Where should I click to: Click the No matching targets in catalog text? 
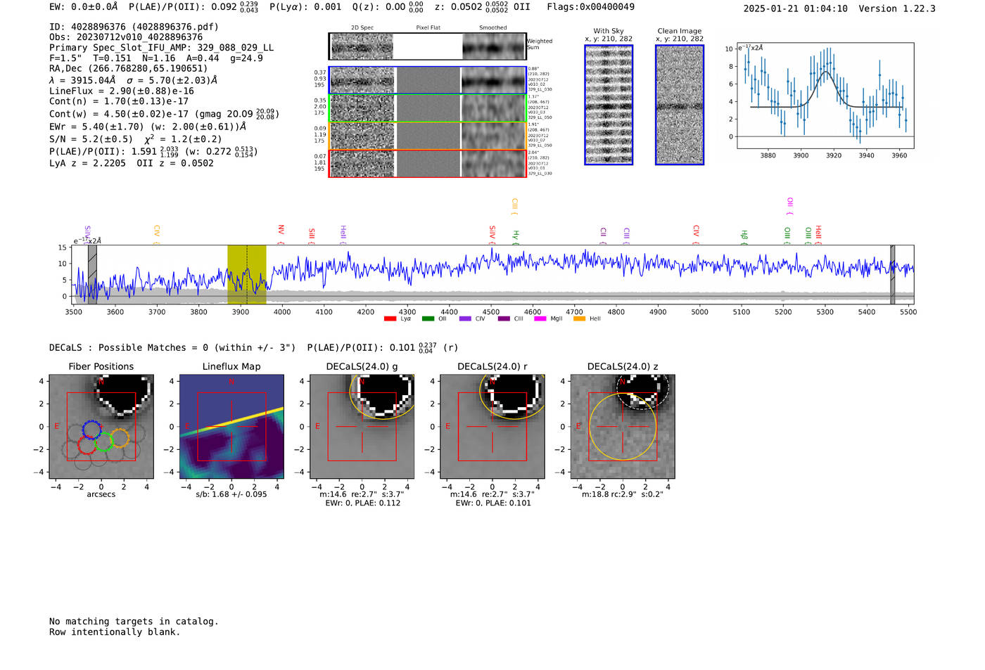134,621
